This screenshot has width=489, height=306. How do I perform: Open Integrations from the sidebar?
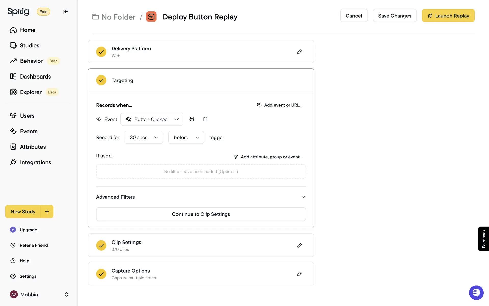tap(35, 162)
